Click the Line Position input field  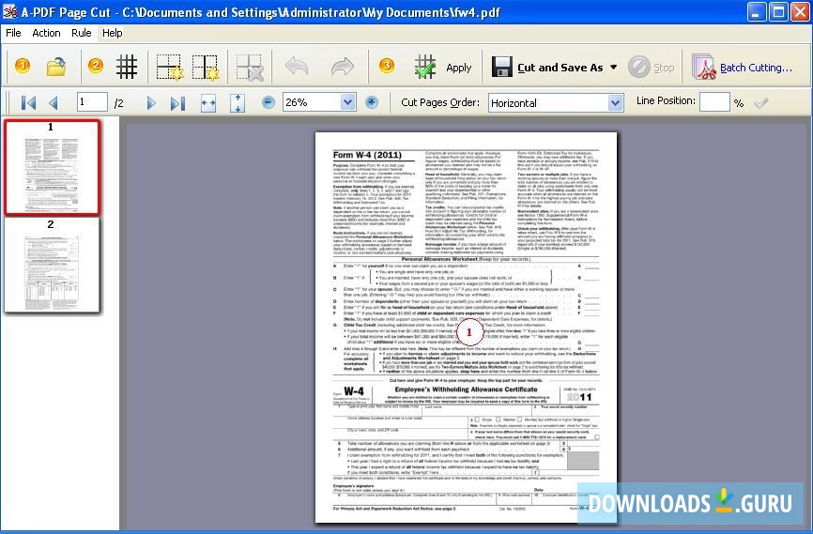click(x=714, y=102)
